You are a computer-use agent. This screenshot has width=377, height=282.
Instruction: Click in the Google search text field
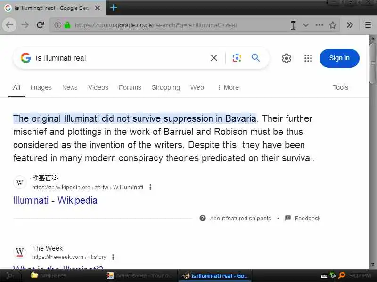point(120,58)
